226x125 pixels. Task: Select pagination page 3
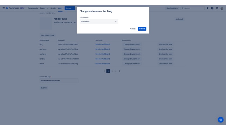(x=116, y=71)
